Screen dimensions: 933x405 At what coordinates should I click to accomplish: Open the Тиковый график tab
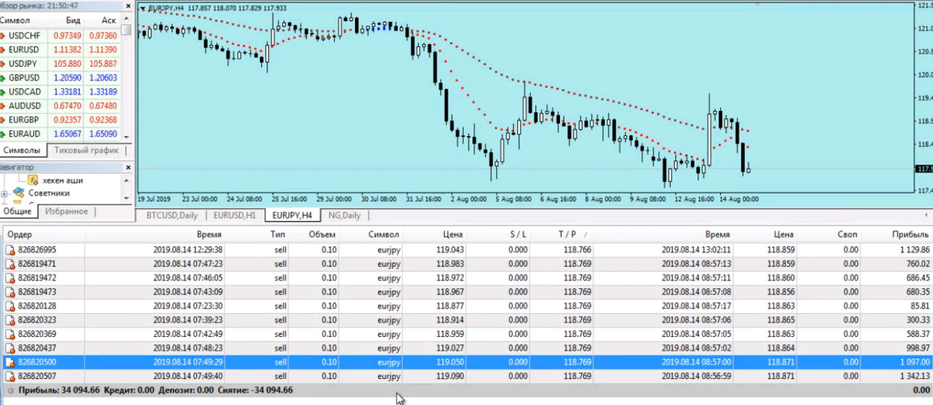tap(86, 151)
